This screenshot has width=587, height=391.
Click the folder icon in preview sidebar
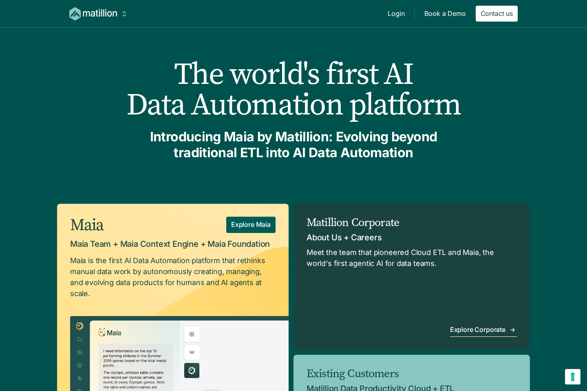[79, 339]
